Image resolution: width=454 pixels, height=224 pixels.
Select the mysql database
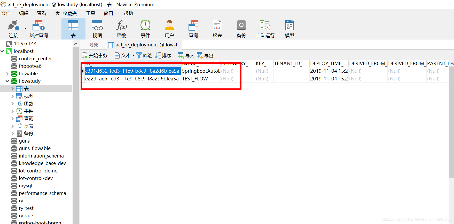25,186
